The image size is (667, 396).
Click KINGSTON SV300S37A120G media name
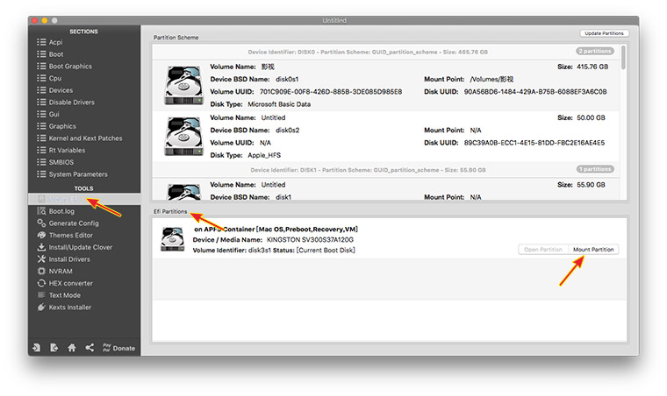pos(310,239)
